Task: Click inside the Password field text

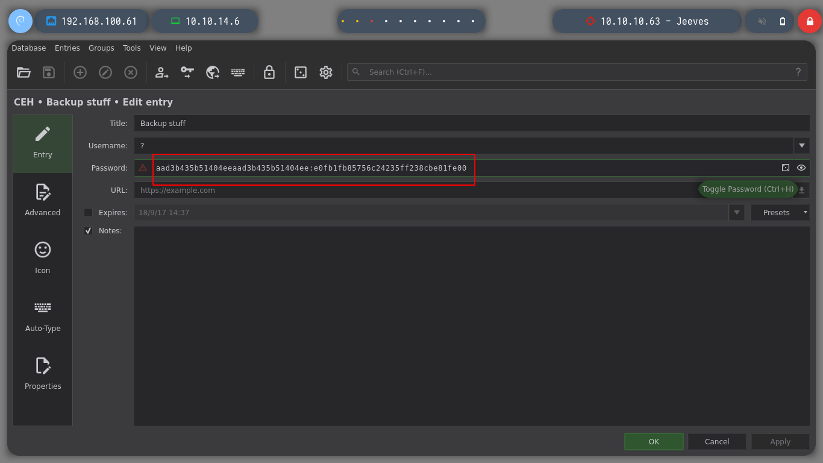Action: pos(311,168)
